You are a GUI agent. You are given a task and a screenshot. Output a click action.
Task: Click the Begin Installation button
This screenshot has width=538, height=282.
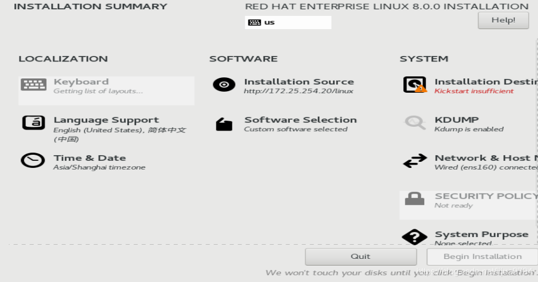[482, 257]
